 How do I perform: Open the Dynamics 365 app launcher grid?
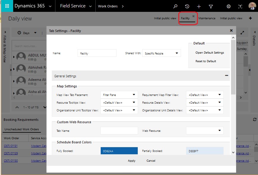[7, 6]
